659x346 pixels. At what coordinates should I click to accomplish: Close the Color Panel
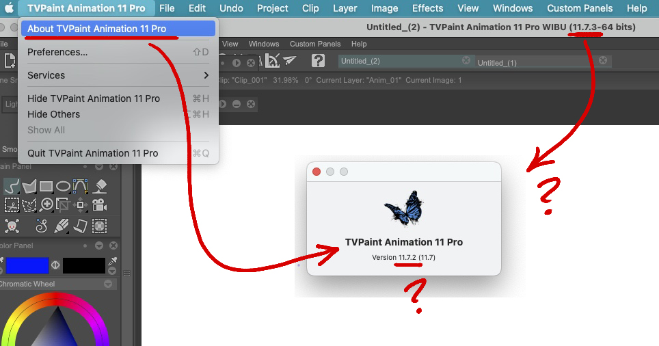coord(113,245)
